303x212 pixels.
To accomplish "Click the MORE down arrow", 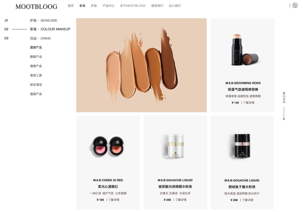I will (x=284, y=114).
